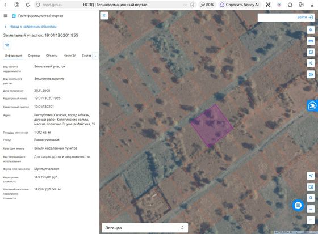Open the shield security icon in address bar
Viewport: 318px width, 234px height.
tap(38, 5)
